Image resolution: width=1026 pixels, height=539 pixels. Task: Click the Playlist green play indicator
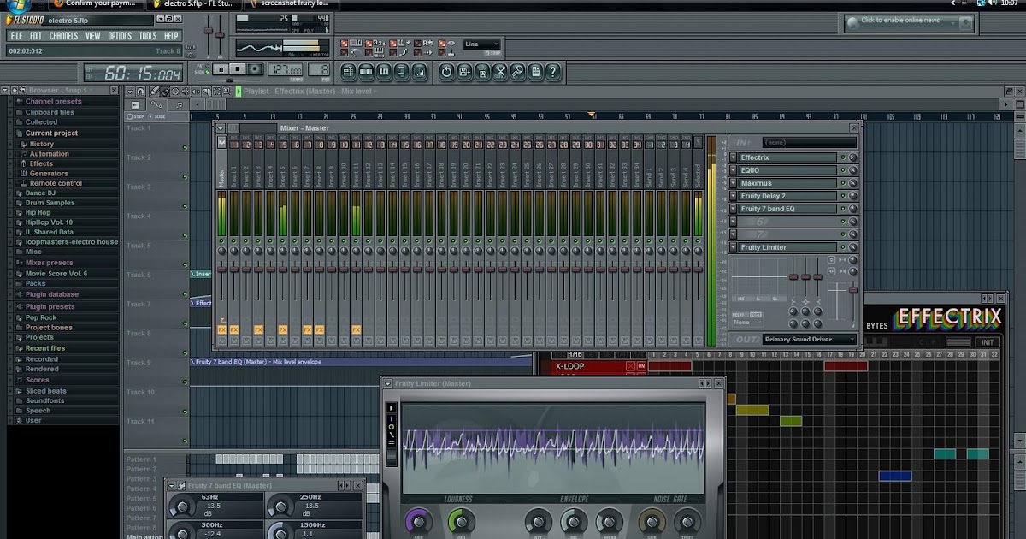coord(239,91)
